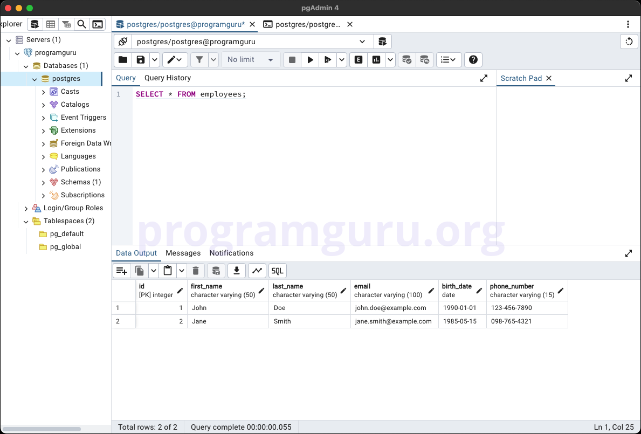Close the Scratch Pad panel
Image resolution: width=641 pixels, height=434 pixels.
549,78
